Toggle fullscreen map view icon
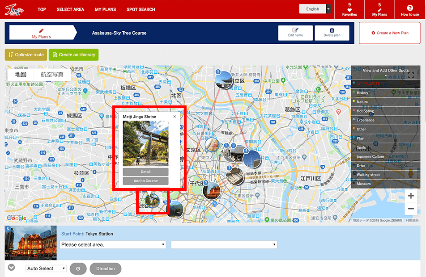This screenshot has width=426, height=277. (411, 75)
